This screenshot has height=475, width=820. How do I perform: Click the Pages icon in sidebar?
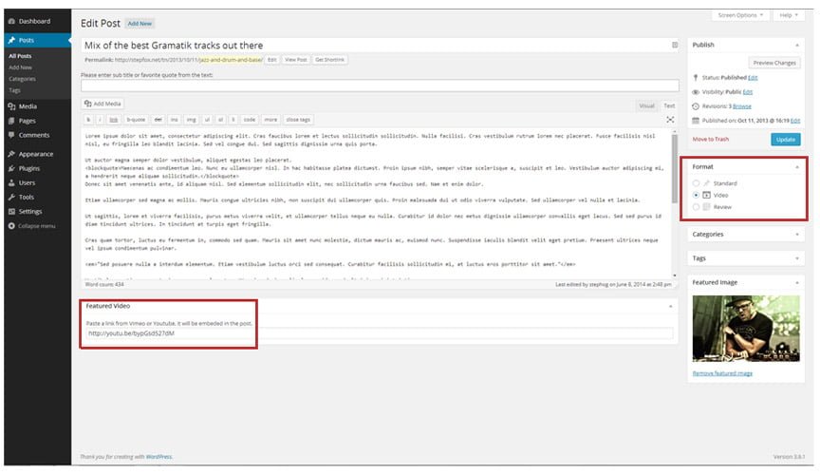coord(10,121)
